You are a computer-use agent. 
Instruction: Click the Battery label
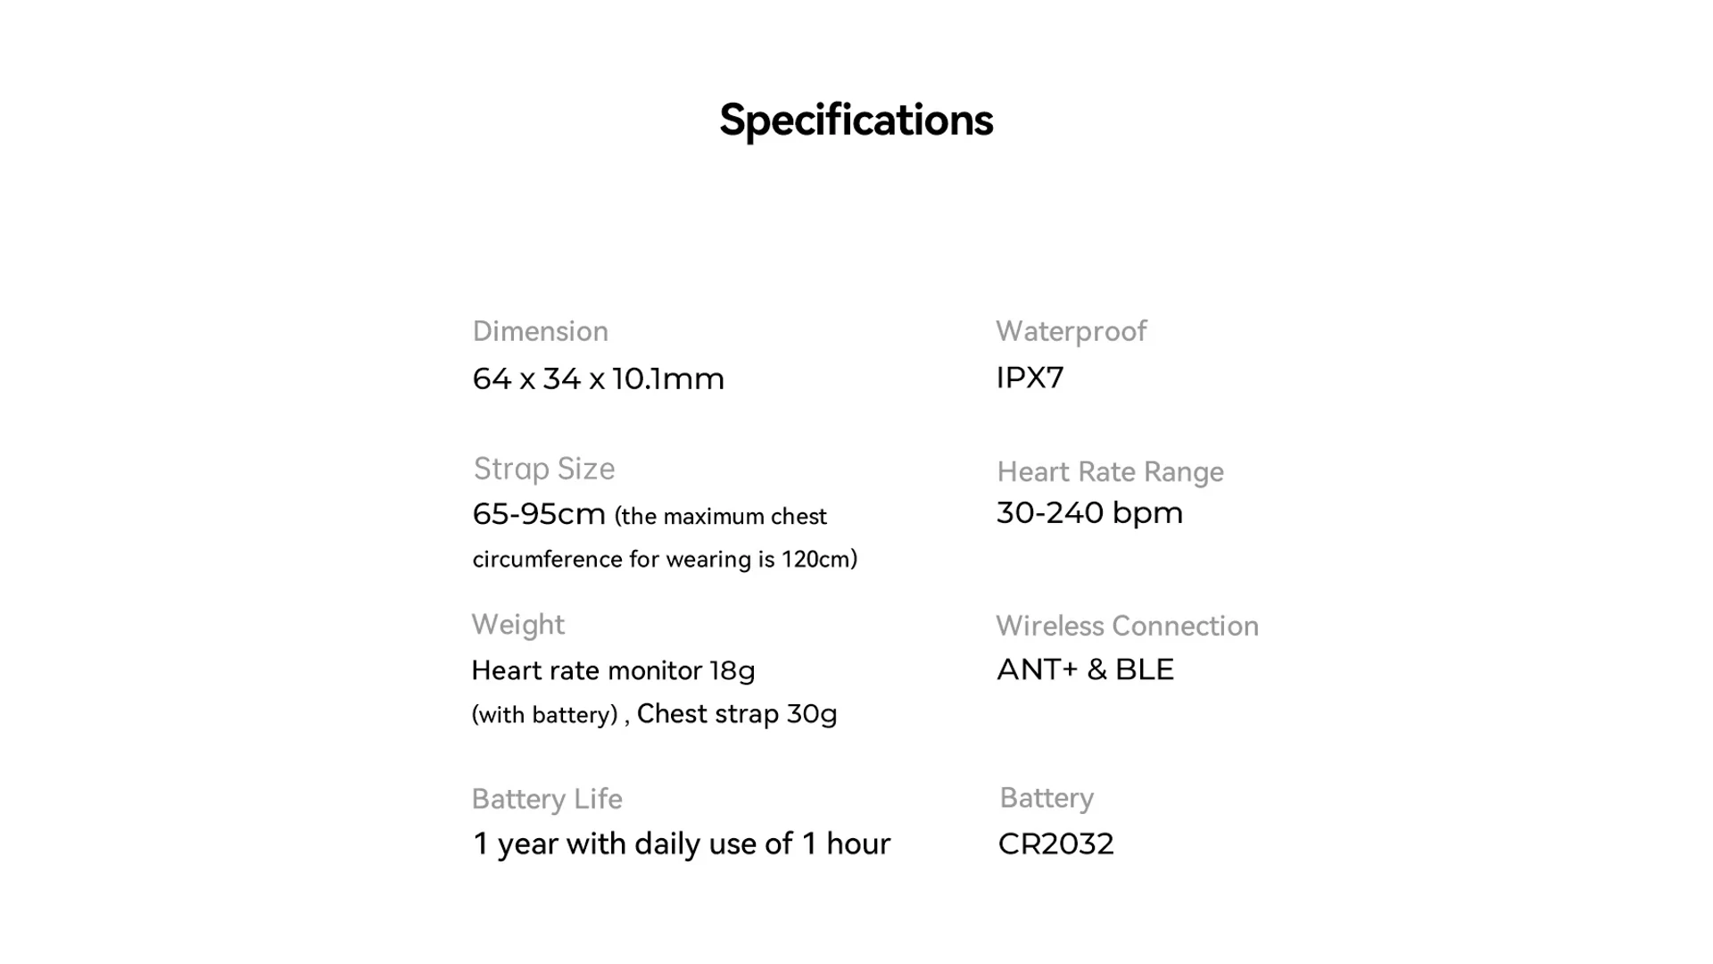coord(1046,797)
